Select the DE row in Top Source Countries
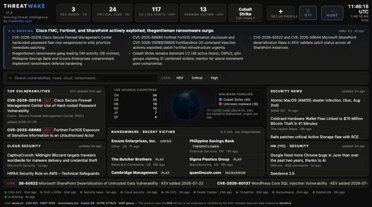Viewport: 372px width, 207px height. tap(135, 117)
